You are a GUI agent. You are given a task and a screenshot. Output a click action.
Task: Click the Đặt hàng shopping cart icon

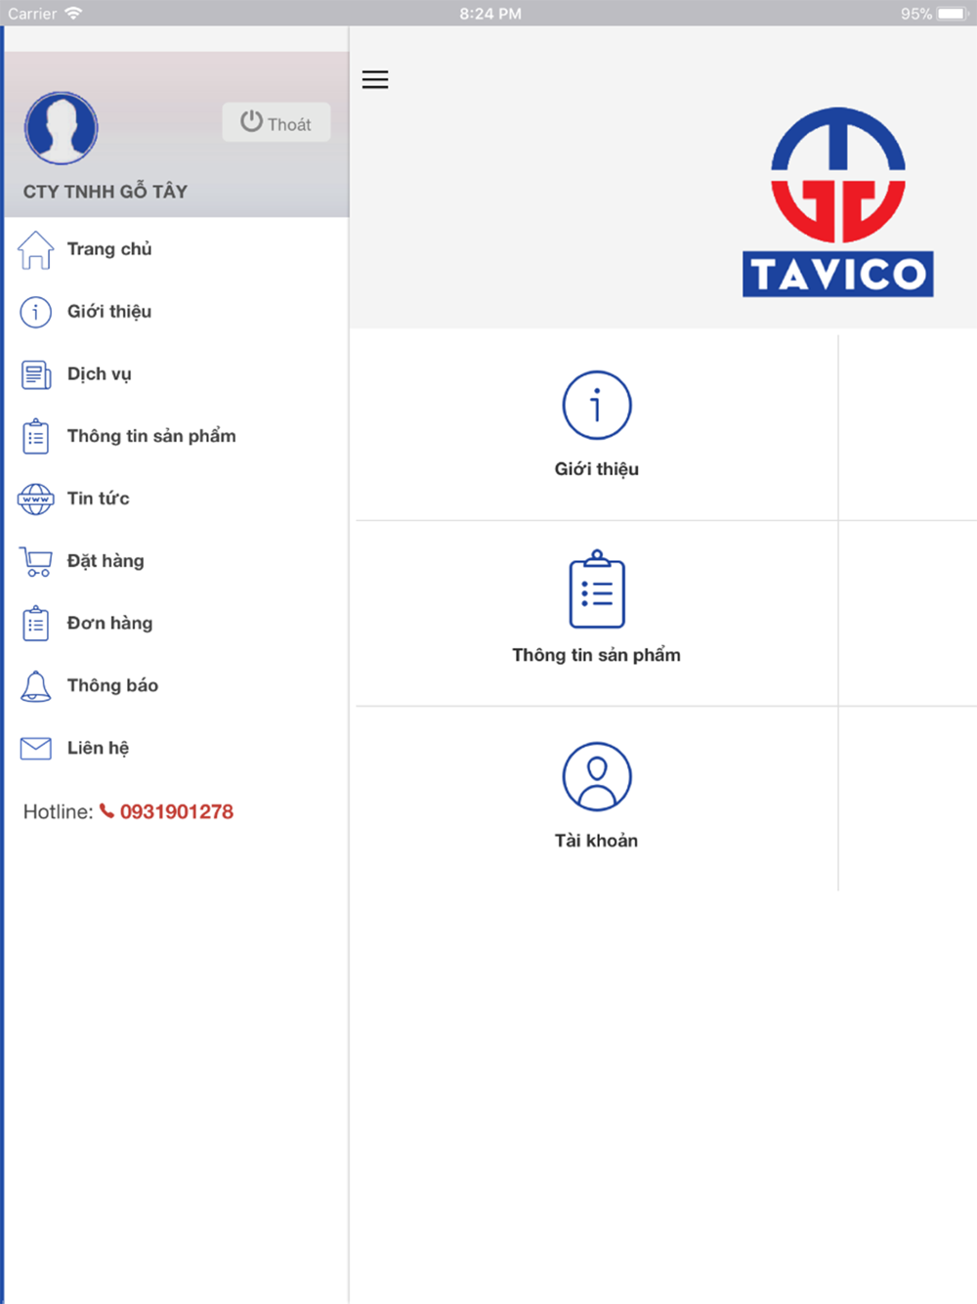[x=36, y=561]
